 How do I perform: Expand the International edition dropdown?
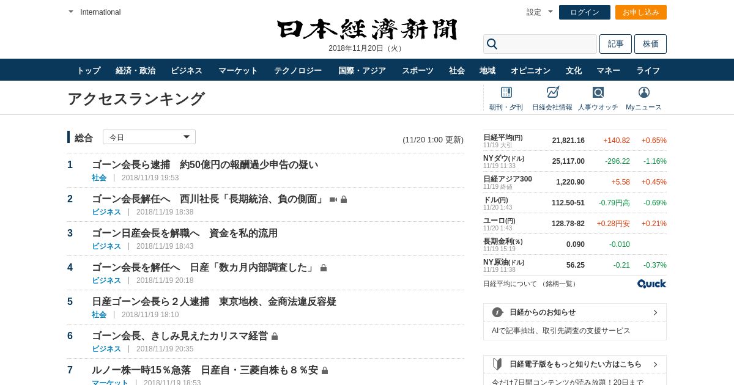(95, 12)
